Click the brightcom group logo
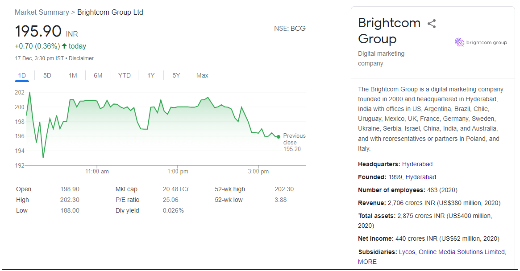This screenshot has height=271, width=520. click(x=481, y=42)
